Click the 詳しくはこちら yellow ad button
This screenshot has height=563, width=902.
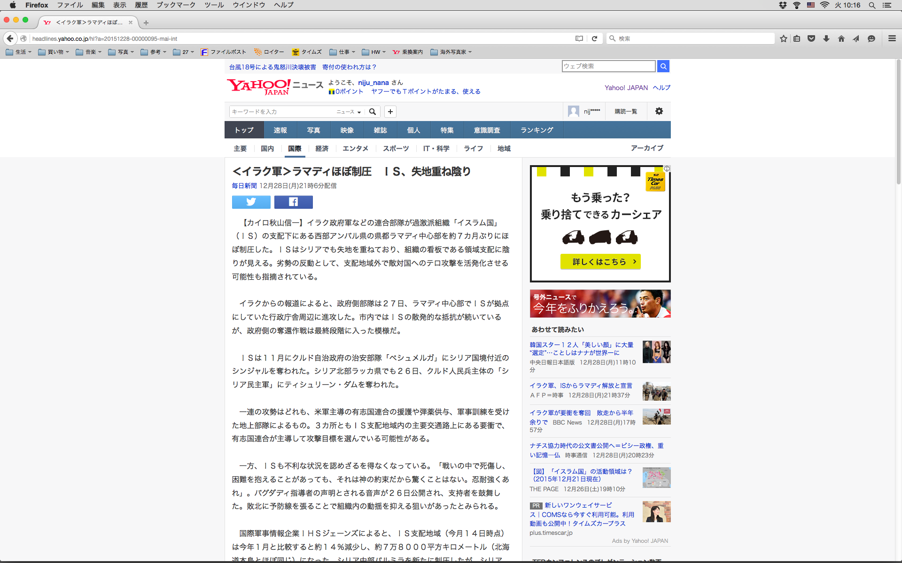[x=600, y=262]
